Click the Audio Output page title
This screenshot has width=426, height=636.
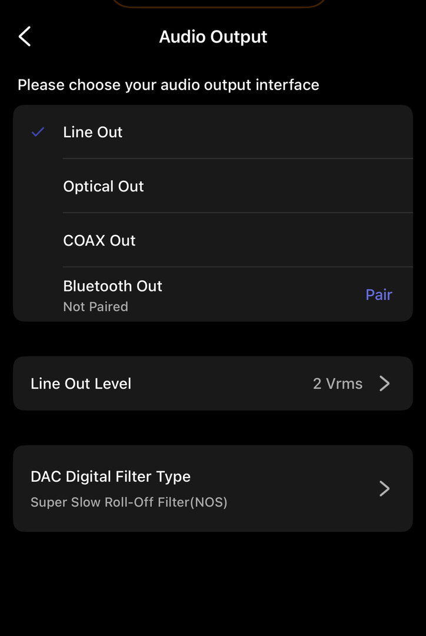point(213,37)
